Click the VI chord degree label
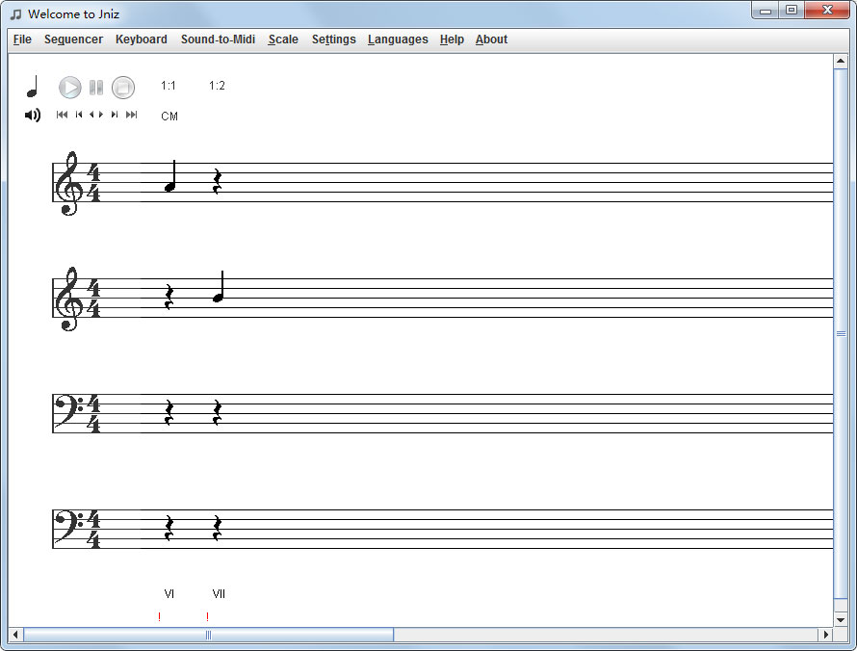Viewport: 857px width, 651px height. click(x=169, y=593)
